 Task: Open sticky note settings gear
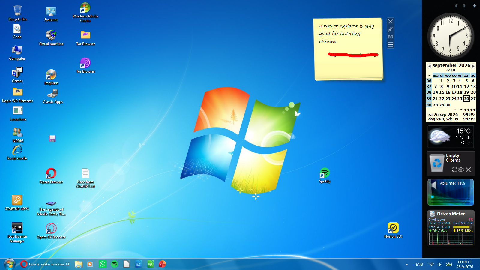click(390, 37)
